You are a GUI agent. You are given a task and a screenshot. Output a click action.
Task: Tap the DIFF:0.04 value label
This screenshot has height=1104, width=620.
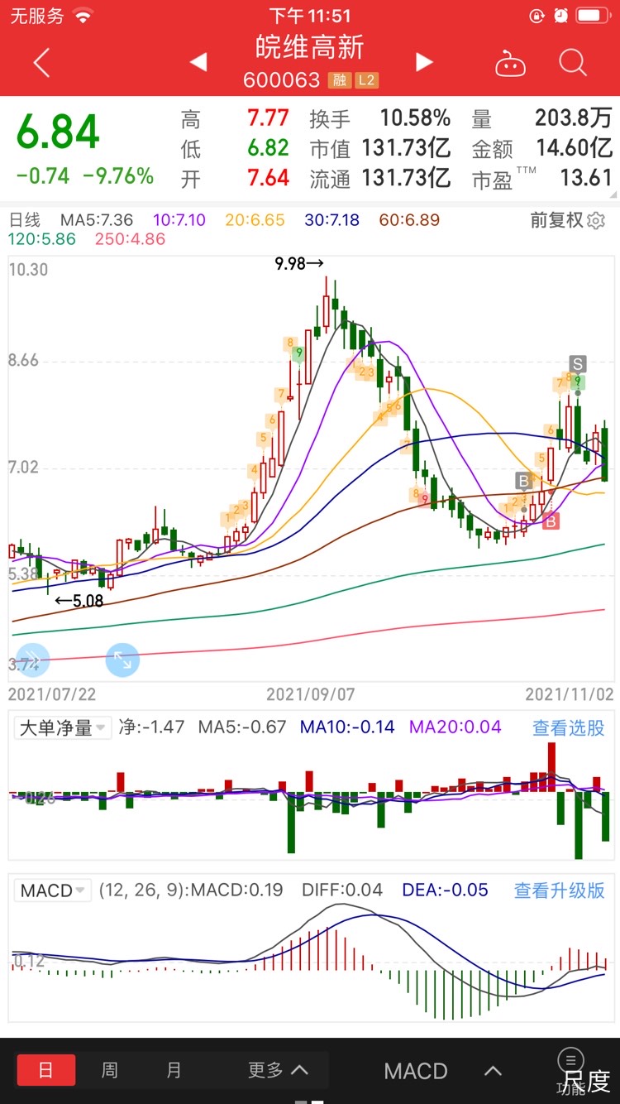341,890
